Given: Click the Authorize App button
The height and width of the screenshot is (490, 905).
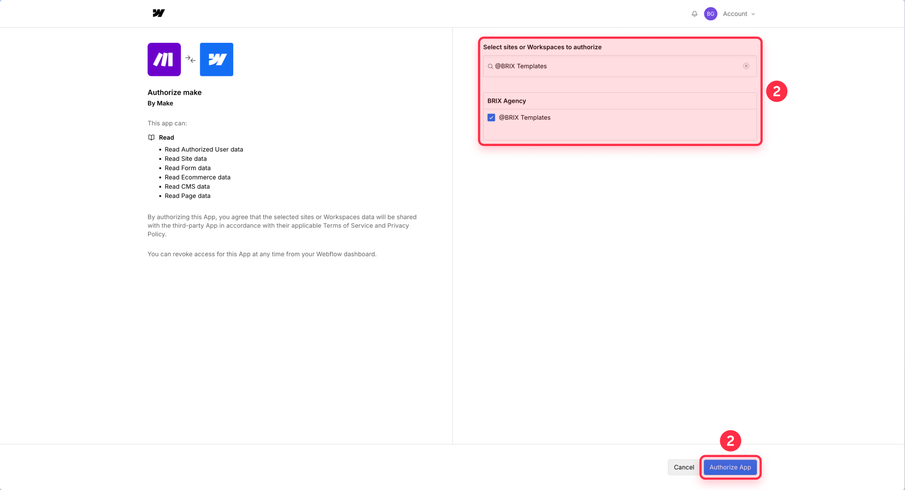Looking at the screenshot, I should [x=730, y=467].
